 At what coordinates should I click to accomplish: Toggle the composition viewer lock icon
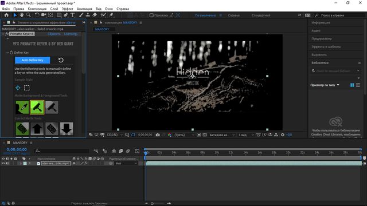point(101,22)
